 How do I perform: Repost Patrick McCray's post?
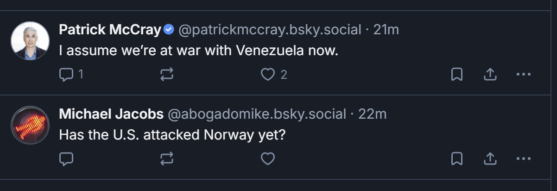167,75
